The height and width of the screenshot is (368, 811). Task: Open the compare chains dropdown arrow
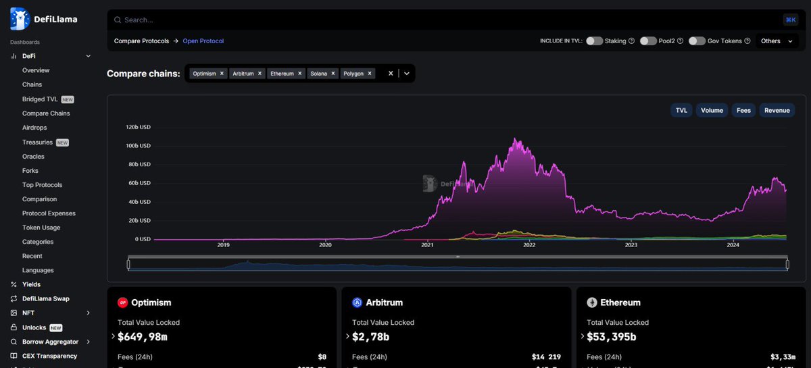pyautogui.click(x=407, y=74)
